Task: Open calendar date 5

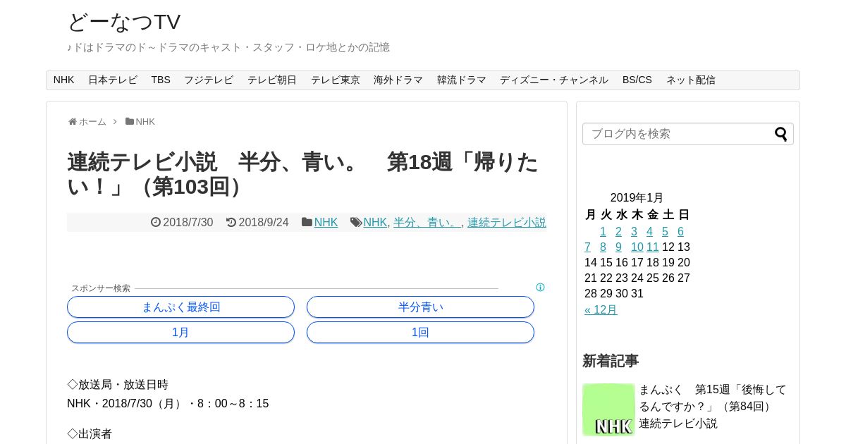Action: point(665,232)
